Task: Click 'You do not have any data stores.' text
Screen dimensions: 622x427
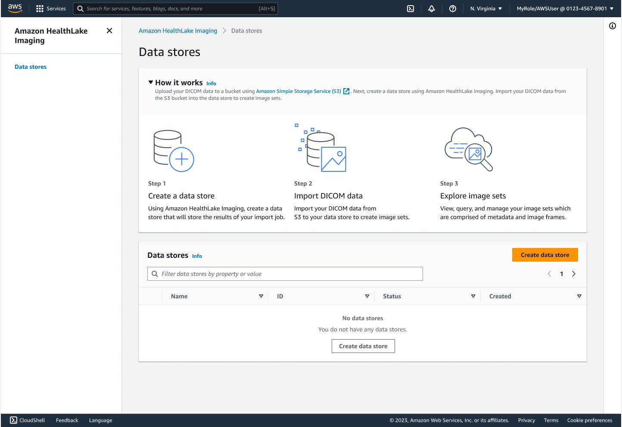Action: pos(363,329)
